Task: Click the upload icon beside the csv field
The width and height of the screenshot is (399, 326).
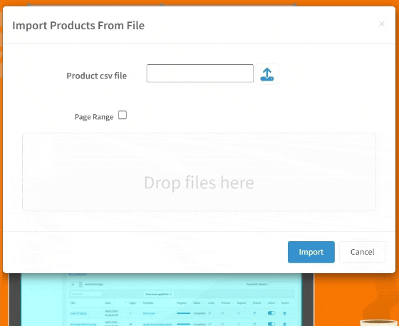Action: tap(266, 74)
